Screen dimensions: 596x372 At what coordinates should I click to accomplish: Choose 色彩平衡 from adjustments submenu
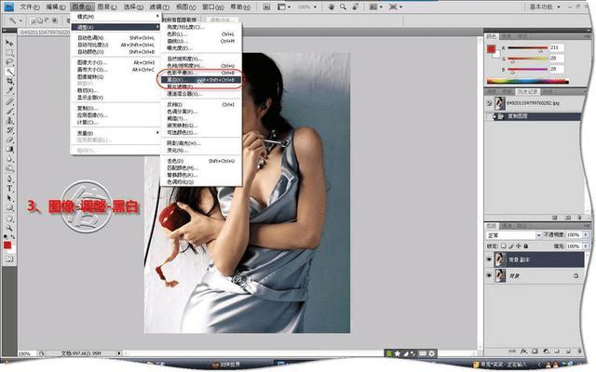click(200, 73)
